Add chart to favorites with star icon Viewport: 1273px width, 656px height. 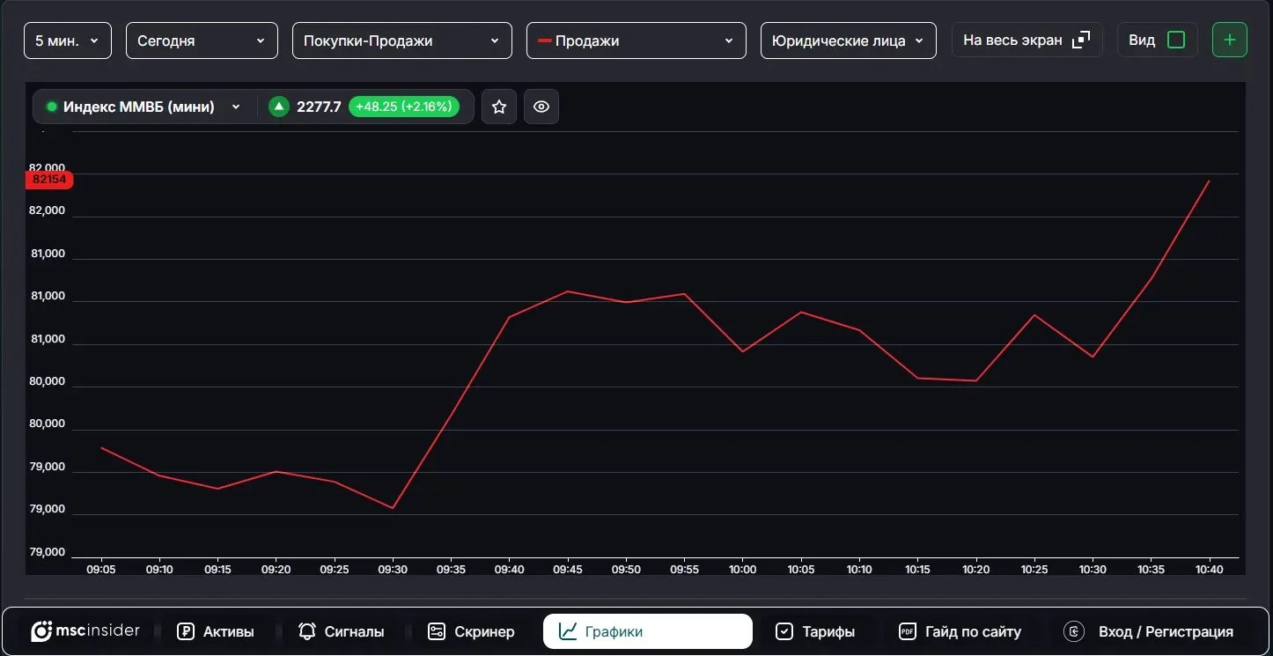[499, 107]
